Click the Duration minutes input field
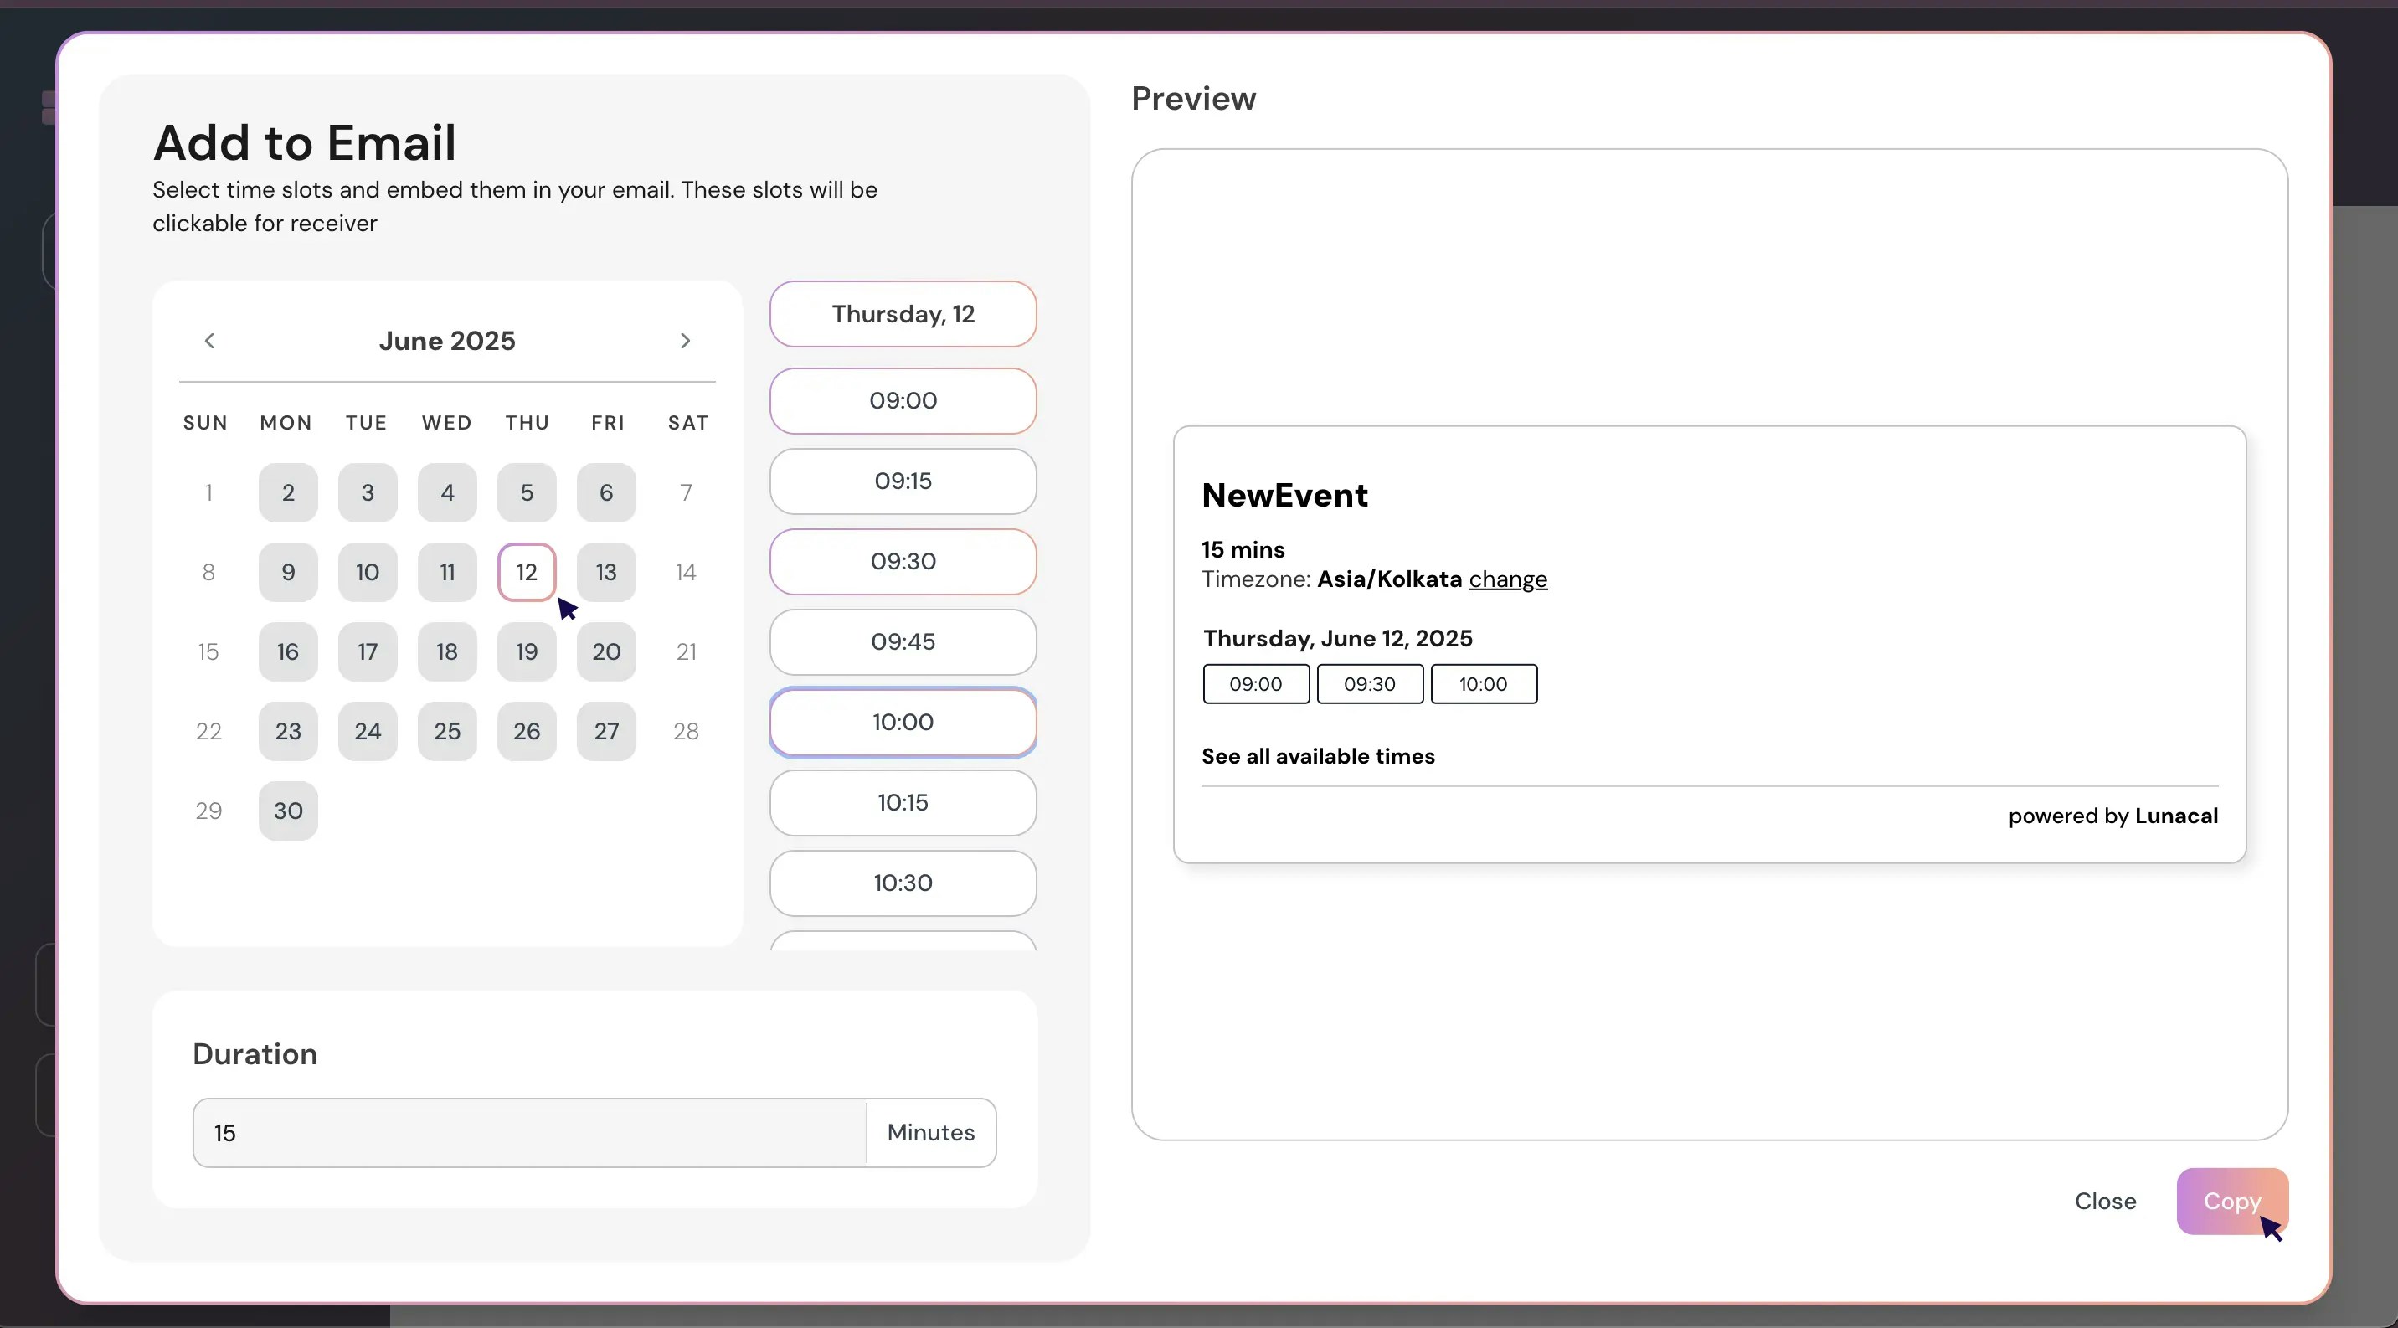This screenshot has width=2398, height=1328. click(x=529, y=1133)
